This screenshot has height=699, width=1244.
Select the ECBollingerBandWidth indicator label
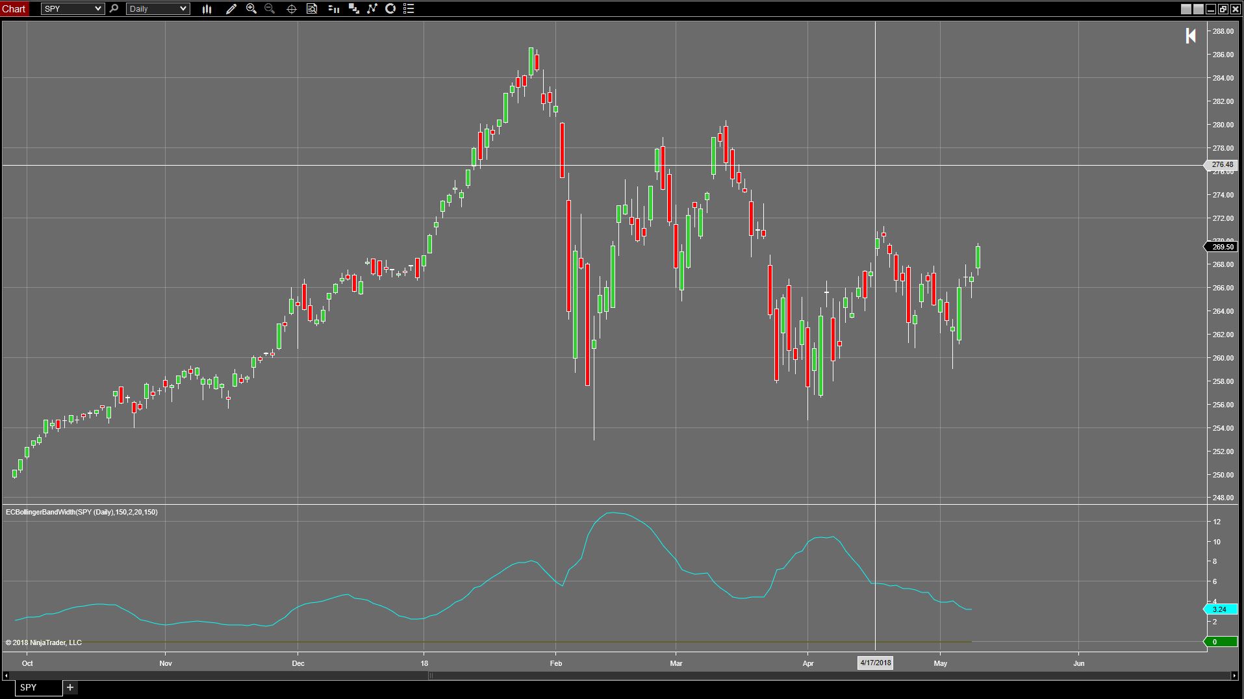tap(81, 512)
